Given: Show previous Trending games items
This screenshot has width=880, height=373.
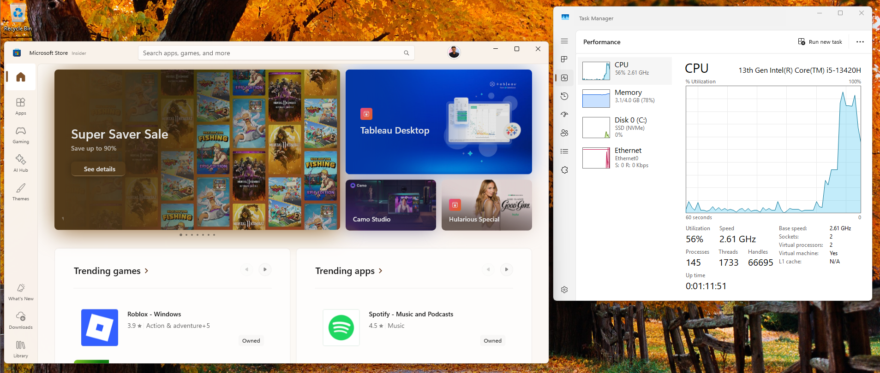Looking at the screenshot, I should click(x=247, y=269).
